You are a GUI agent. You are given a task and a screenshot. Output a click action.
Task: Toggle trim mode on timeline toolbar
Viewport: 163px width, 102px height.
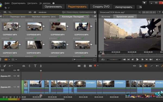pos(134,66)
